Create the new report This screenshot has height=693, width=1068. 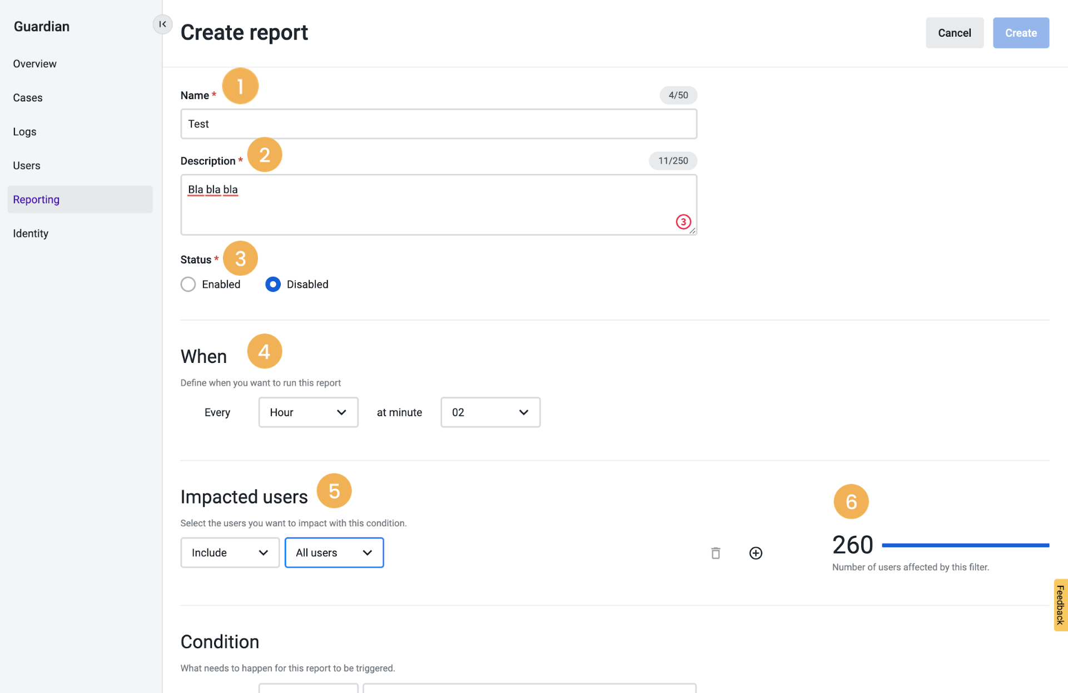coord(1020,33)
